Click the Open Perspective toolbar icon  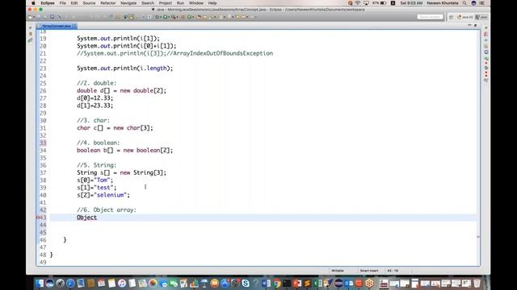(451, 17)
